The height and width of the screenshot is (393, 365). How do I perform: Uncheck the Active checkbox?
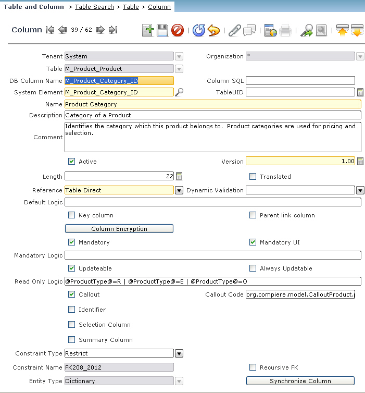point(72,162)
